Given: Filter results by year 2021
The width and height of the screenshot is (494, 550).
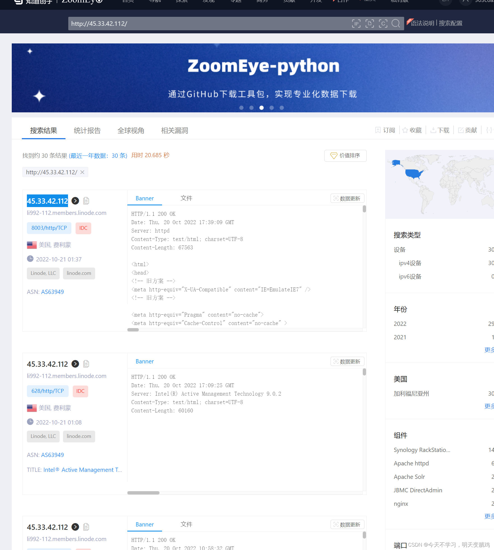Looking at the screenshot, I should click(x=400, y=337).
